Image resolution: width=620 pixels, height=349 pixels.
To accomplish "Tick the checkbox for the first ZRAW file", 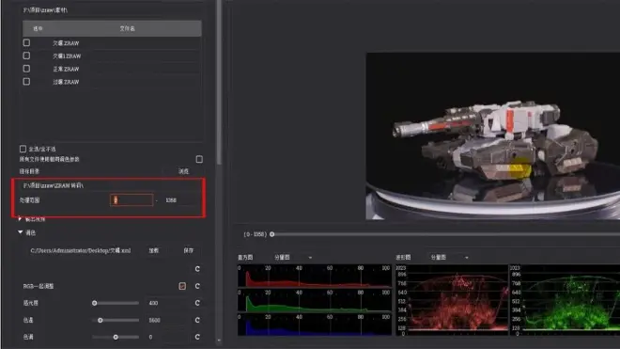I will 26,42.
